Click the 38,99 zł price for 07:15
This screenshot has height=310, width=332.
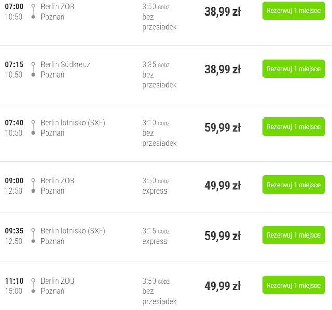223,69
